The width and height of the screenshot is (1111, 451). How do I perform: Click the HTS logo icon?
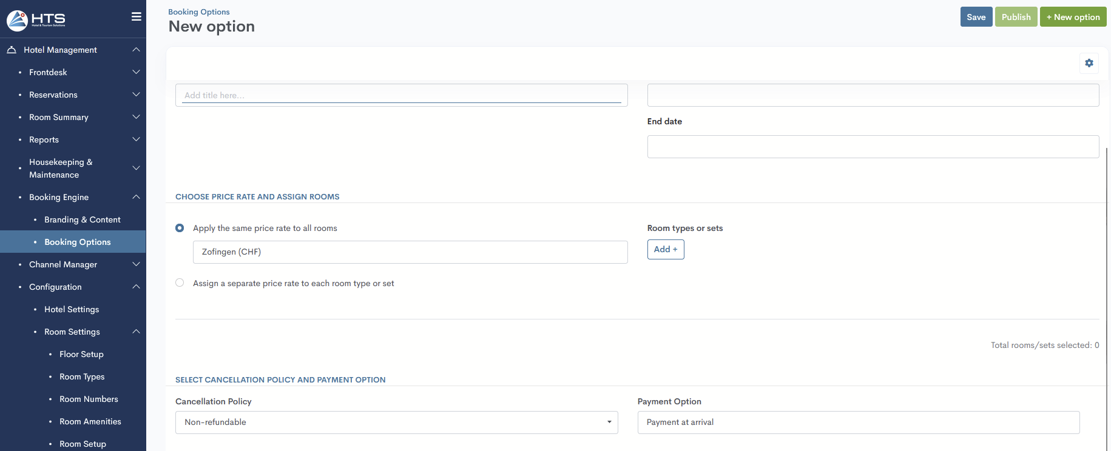(18, 20)
